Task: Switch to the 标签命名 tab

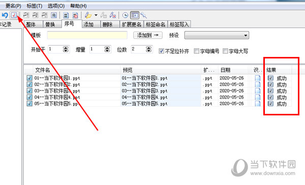Action: [156, 24]
